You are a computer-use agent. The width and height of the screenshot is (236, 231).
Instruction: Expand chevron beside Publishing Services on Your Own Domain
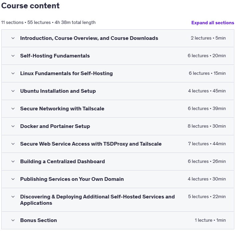(13, 179)
